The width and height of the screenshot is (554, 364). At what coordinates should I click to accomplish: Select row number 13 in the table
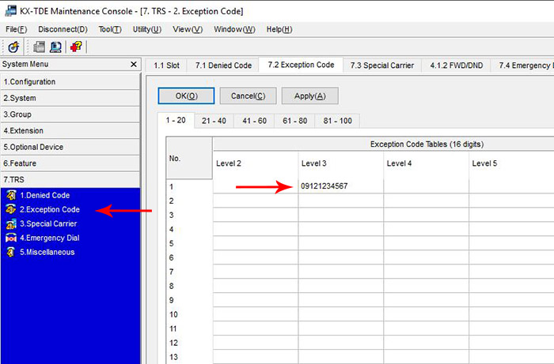[189, 357]
